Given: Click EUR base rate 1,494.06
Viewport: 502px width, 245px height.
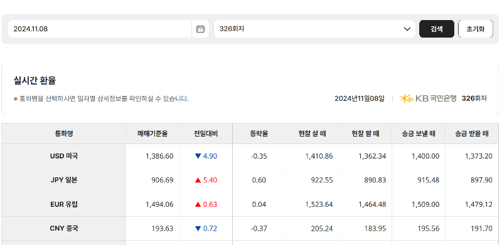Looking at the screenshot, I should click(x=159, y=204).
